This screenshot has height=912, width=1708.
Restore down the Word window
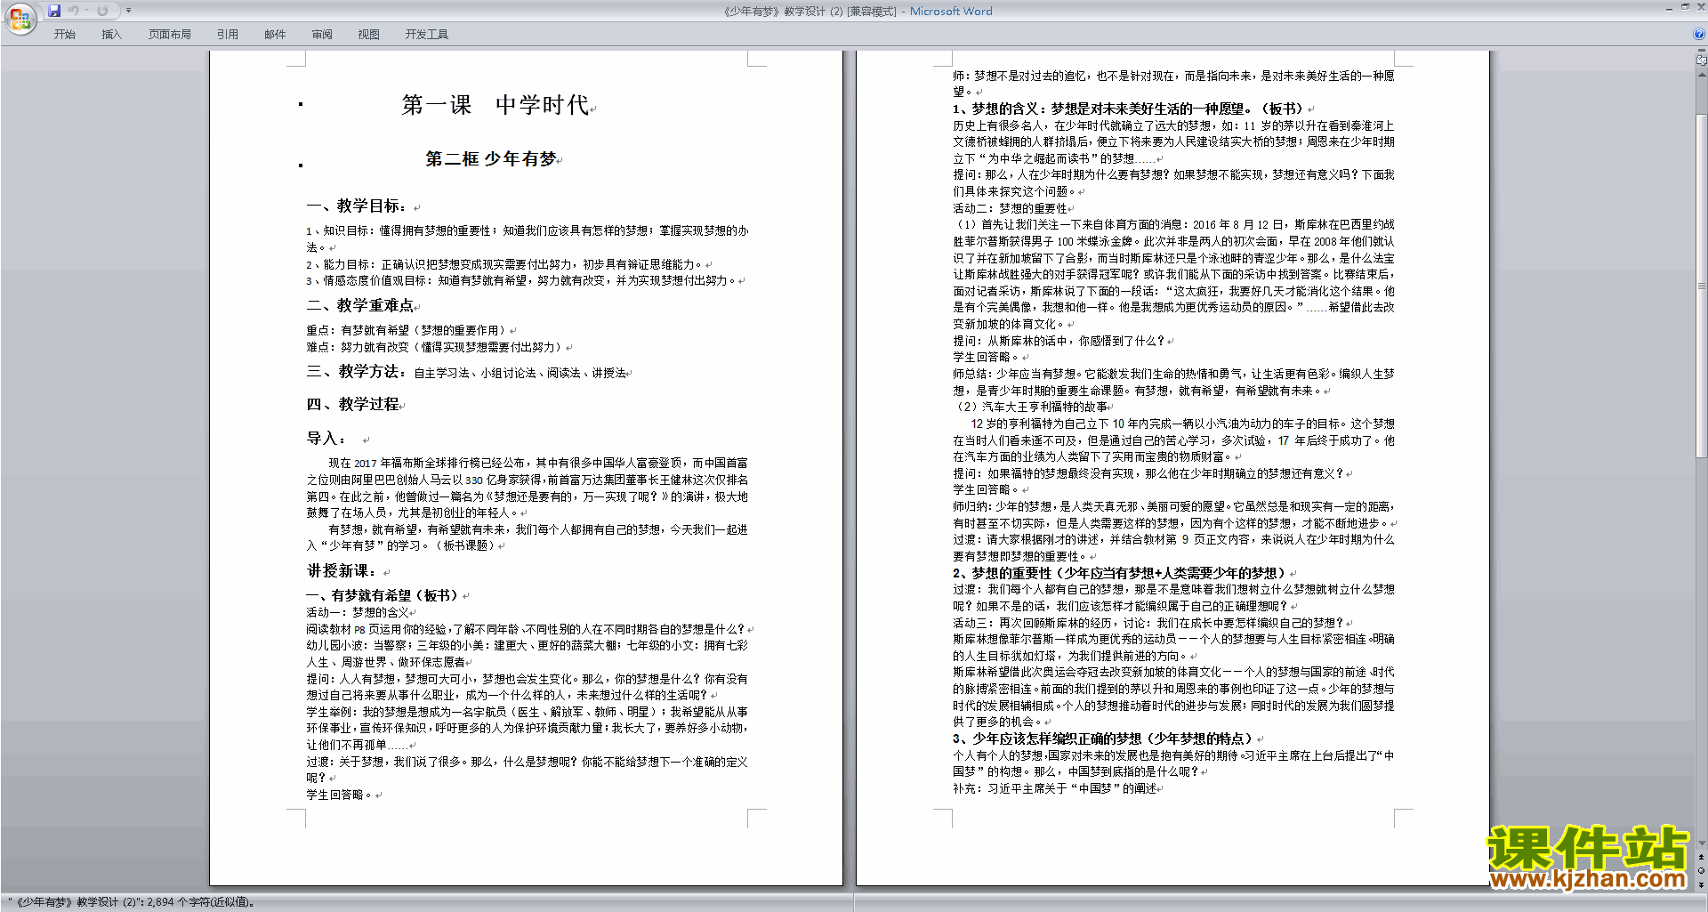click(1685, 7)
